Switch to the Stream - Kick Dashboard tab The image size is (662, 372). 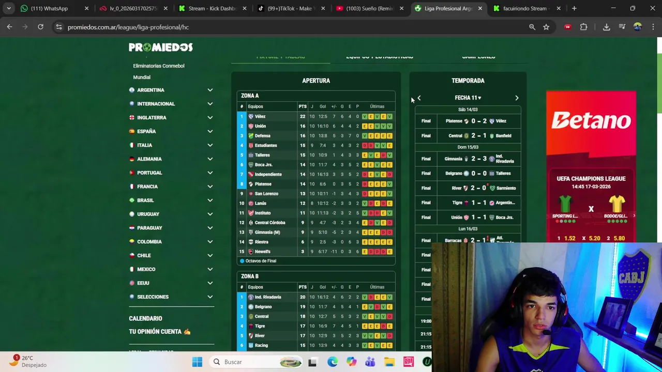(212, 8)
